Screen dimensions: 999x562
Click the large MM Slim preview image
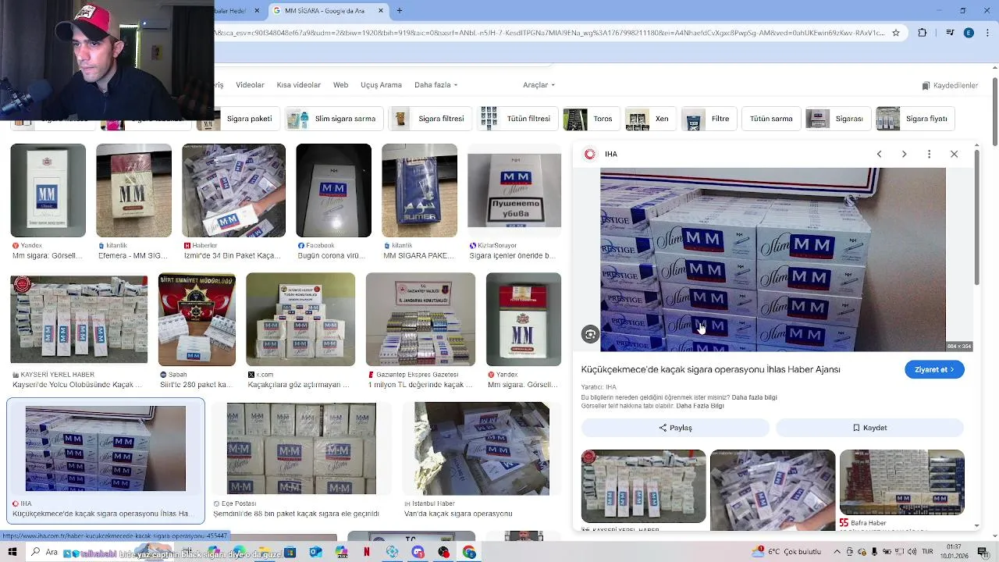(x=773, y=260)
